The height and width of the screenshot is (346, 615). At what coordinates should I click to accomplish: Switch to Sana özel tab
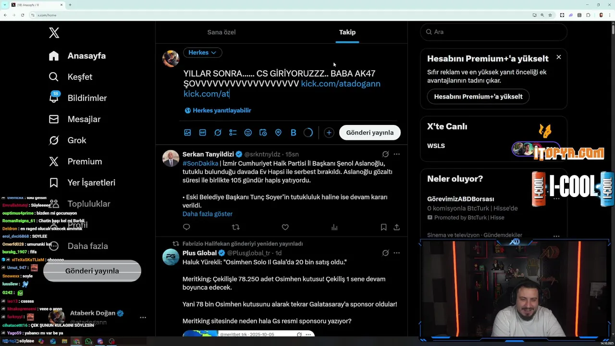point(221,32)
